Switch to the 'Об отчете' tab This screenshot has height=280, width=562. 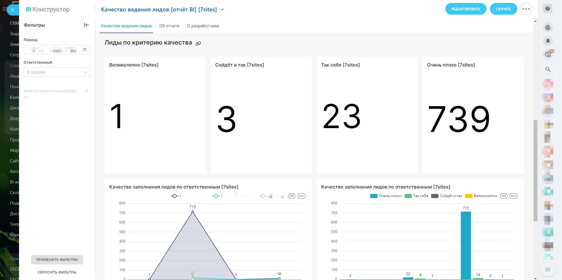(x=169, y=26)
